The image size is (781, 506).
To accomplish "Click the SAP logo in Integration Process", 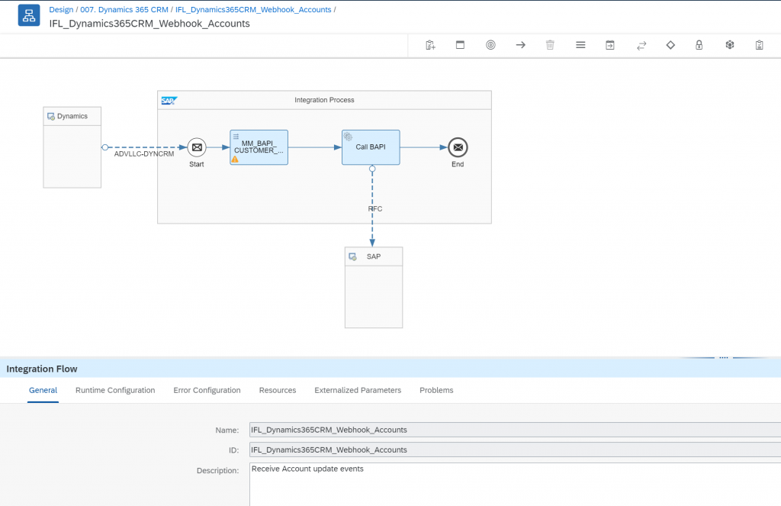I will (169, 101).
